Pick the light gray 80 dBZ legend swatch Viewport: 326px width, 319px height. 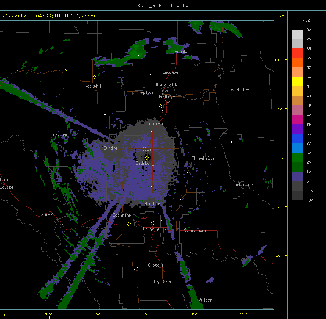click(297, 34)
